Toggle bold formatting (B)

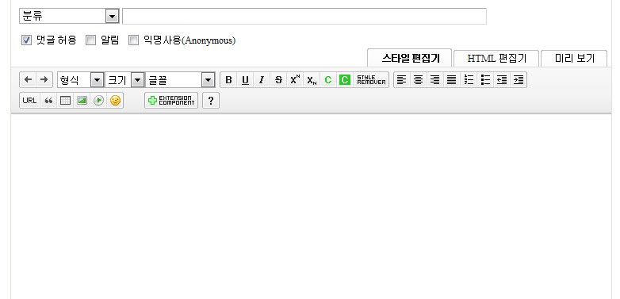[x=228, y=80]
